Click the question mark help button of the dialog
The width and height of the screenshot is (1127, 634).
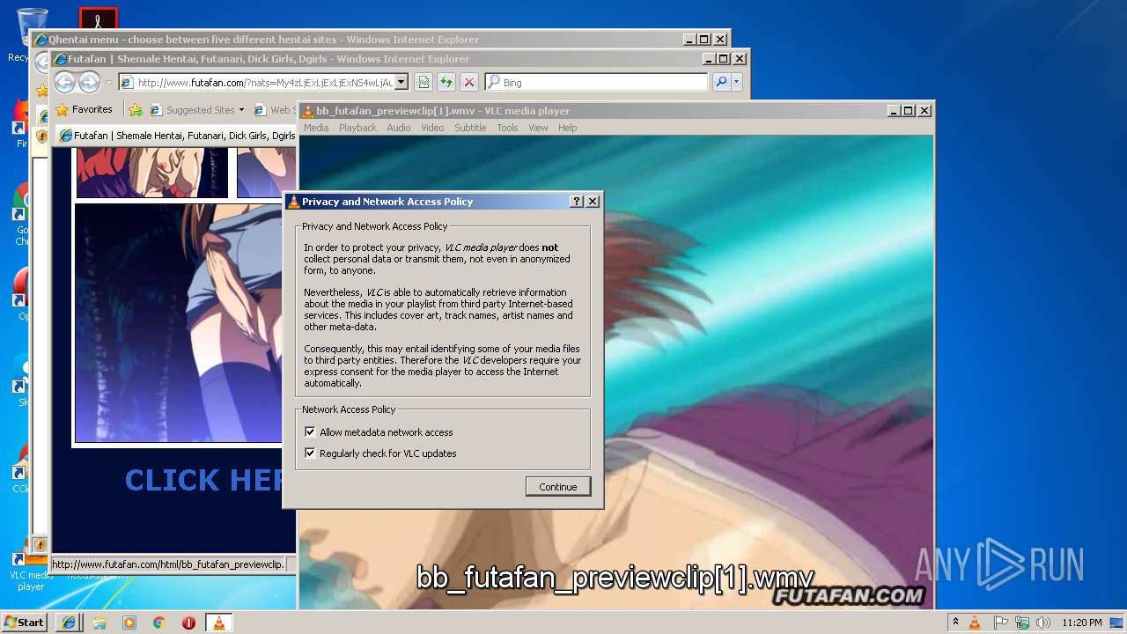click(x=577, y=202)
